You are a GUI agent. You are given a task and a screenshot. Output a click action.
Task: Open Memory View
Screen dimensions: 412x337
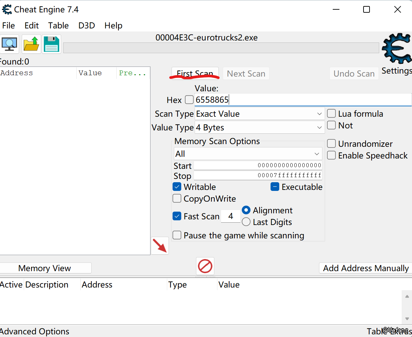(45, 268)
